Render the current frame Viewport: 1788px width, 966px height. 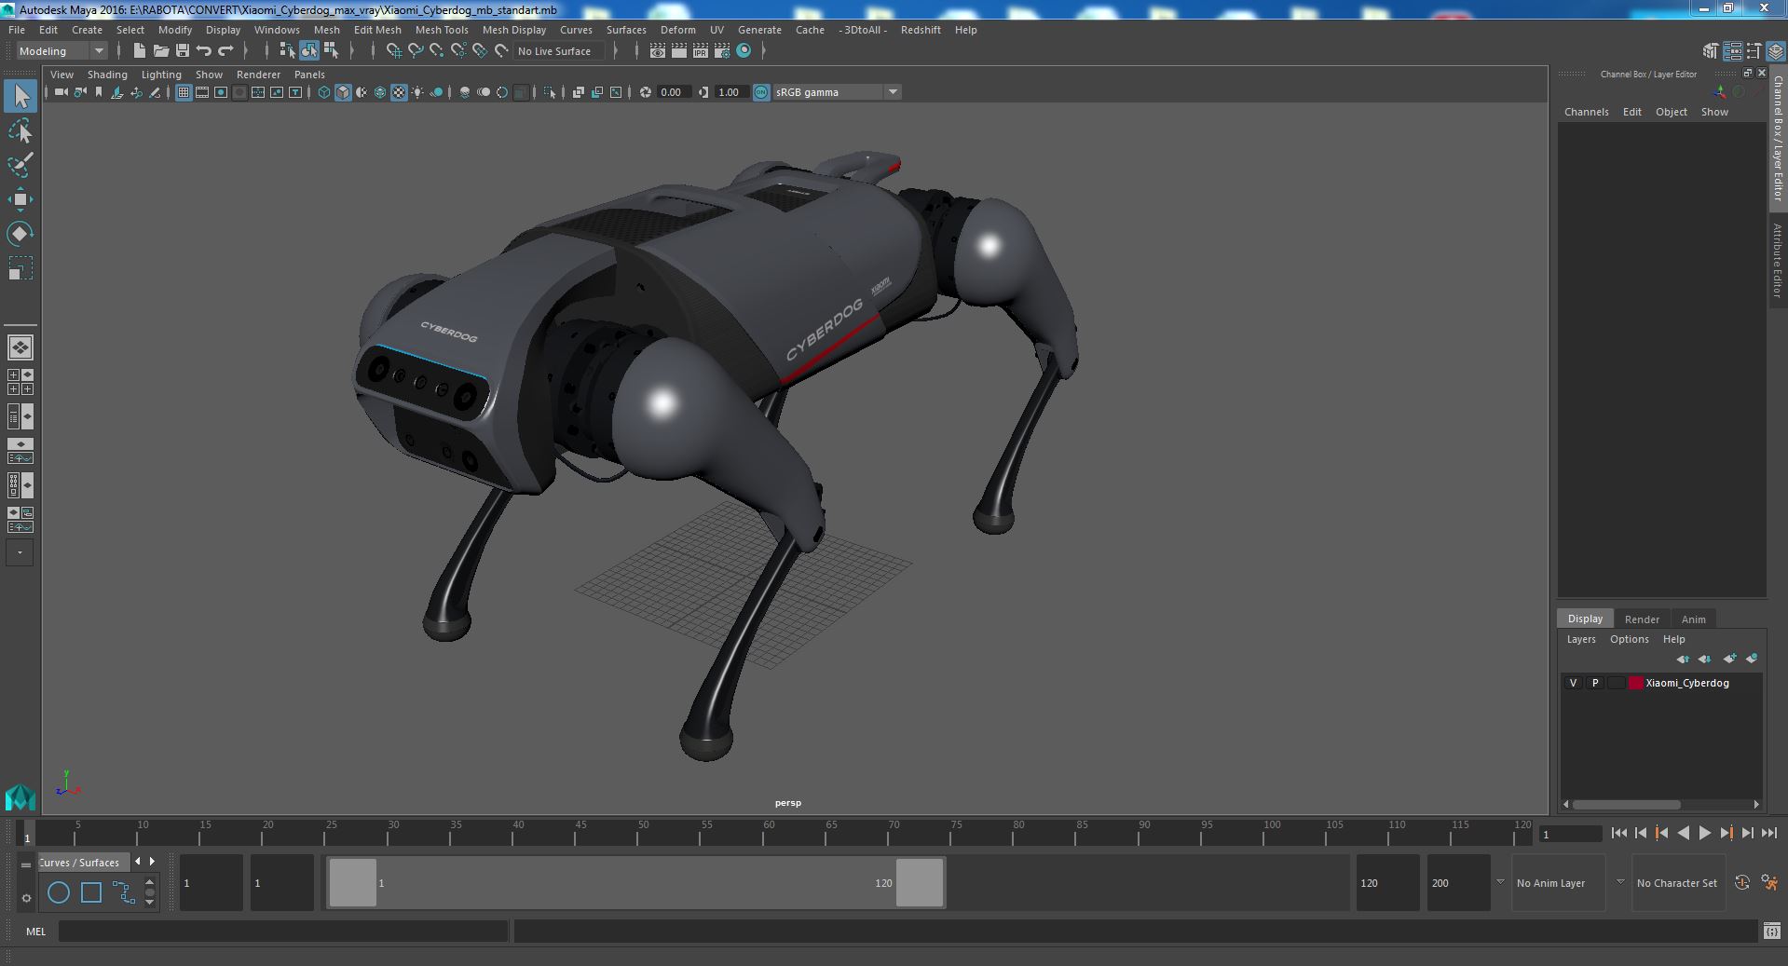click(679, 51)
